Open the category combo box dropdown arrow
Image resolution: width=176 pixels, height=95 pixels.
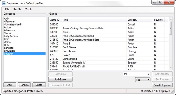tap(148, 74)
